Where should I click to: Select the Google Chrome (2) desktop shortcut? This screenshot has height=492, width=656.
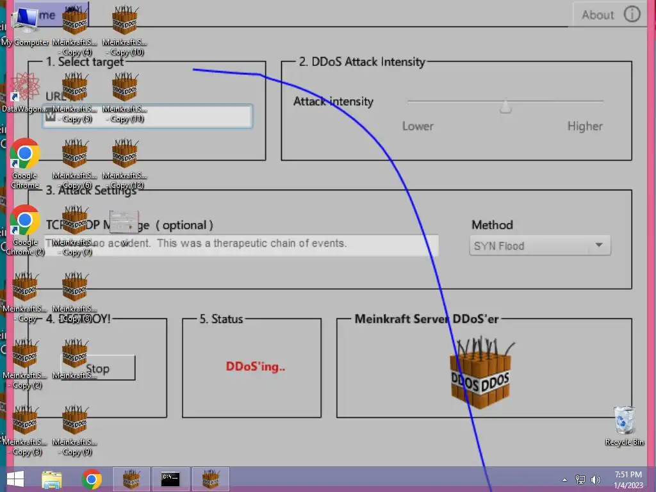point(25,230)
